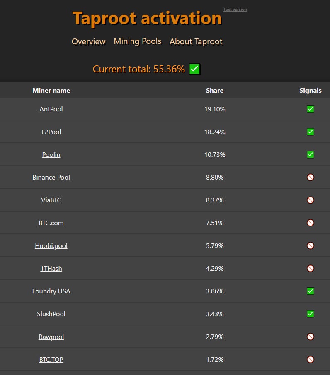Open the BTC.TOP miner link

click(51, 360)
